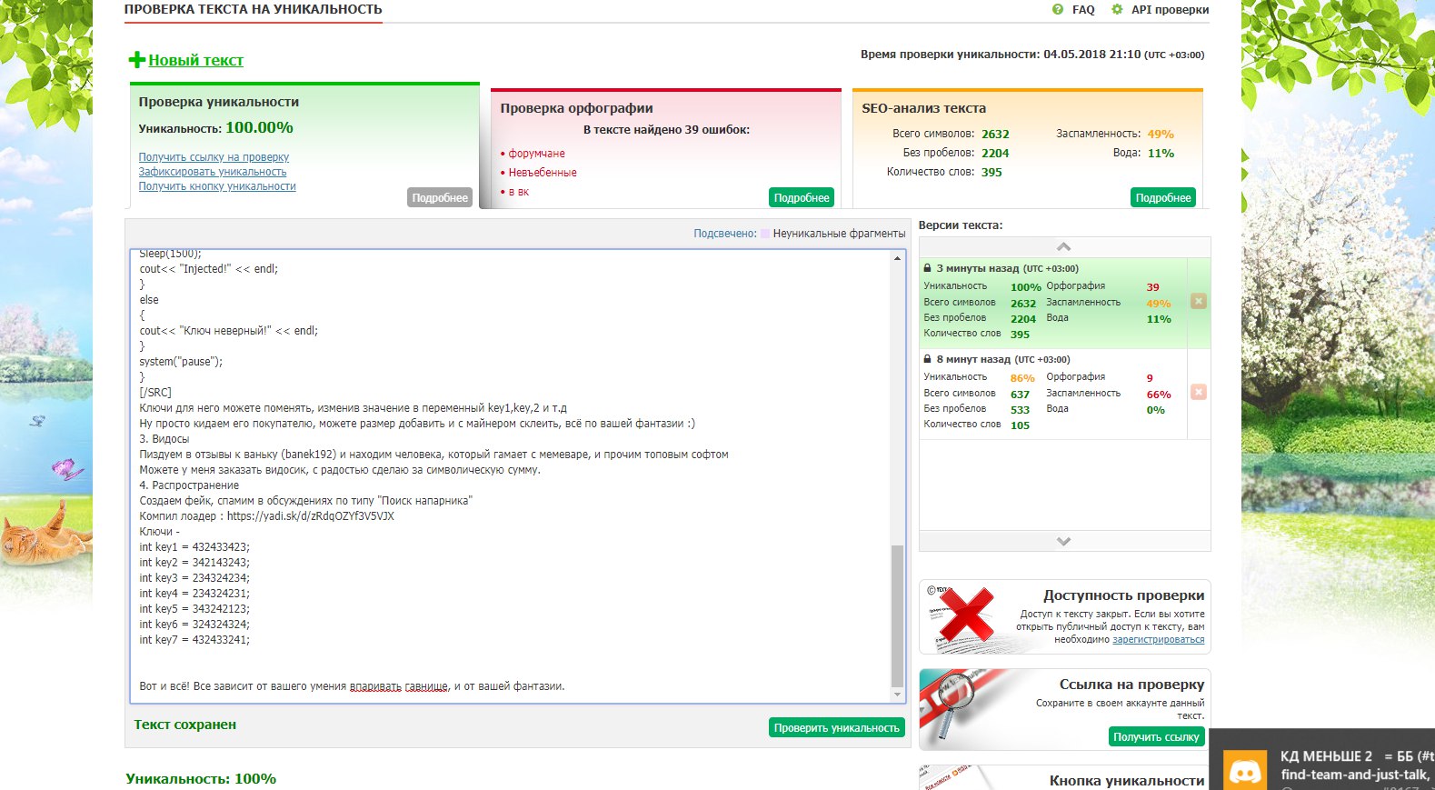Screen dimensions: 1435x790
Task: Click the Проверка текста на уникальность tab heading
Action: point(254,10)
